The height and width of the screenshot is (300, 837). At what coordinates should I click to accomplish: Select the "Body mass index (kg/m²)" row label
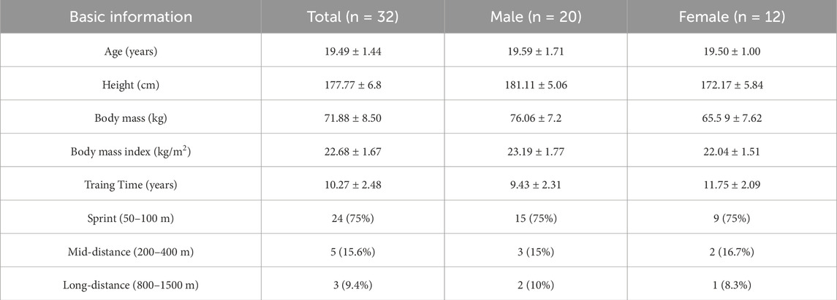132,151
